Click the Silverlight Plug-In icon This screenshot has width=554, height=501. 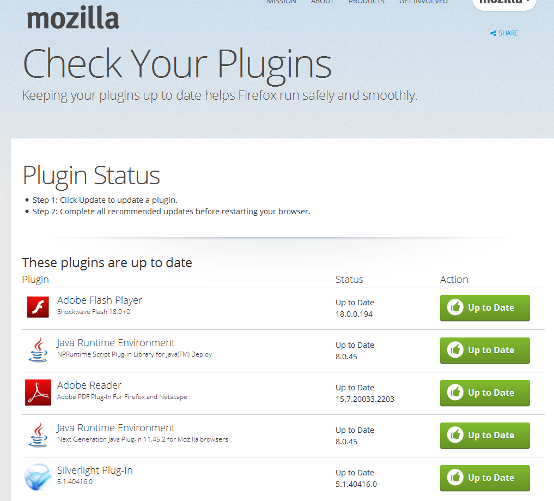tap(38, 478)
